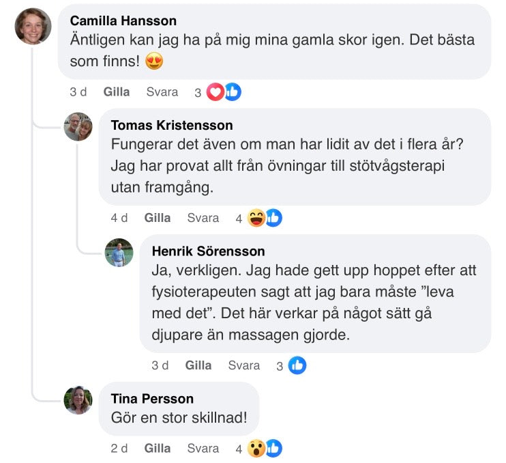Click the thumbs-up reaction icon on Tomas's comment
The height and width of the screenshot is (463, 506).
tap(273, 218)
